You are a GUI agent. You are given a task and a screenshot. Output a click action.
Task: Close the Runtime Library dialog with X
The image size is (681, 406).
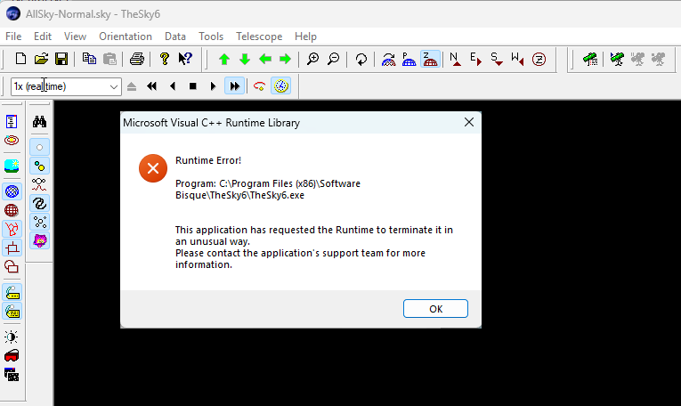469,123
